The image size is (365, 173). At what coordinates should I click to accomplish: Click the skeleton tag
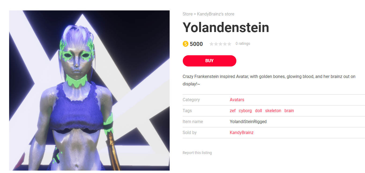point(273,111)
